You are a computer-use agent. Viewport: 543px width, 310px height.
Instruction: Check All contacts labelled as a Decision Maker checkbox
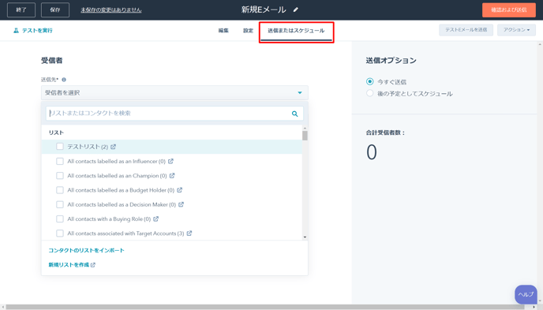click(60, 204)
